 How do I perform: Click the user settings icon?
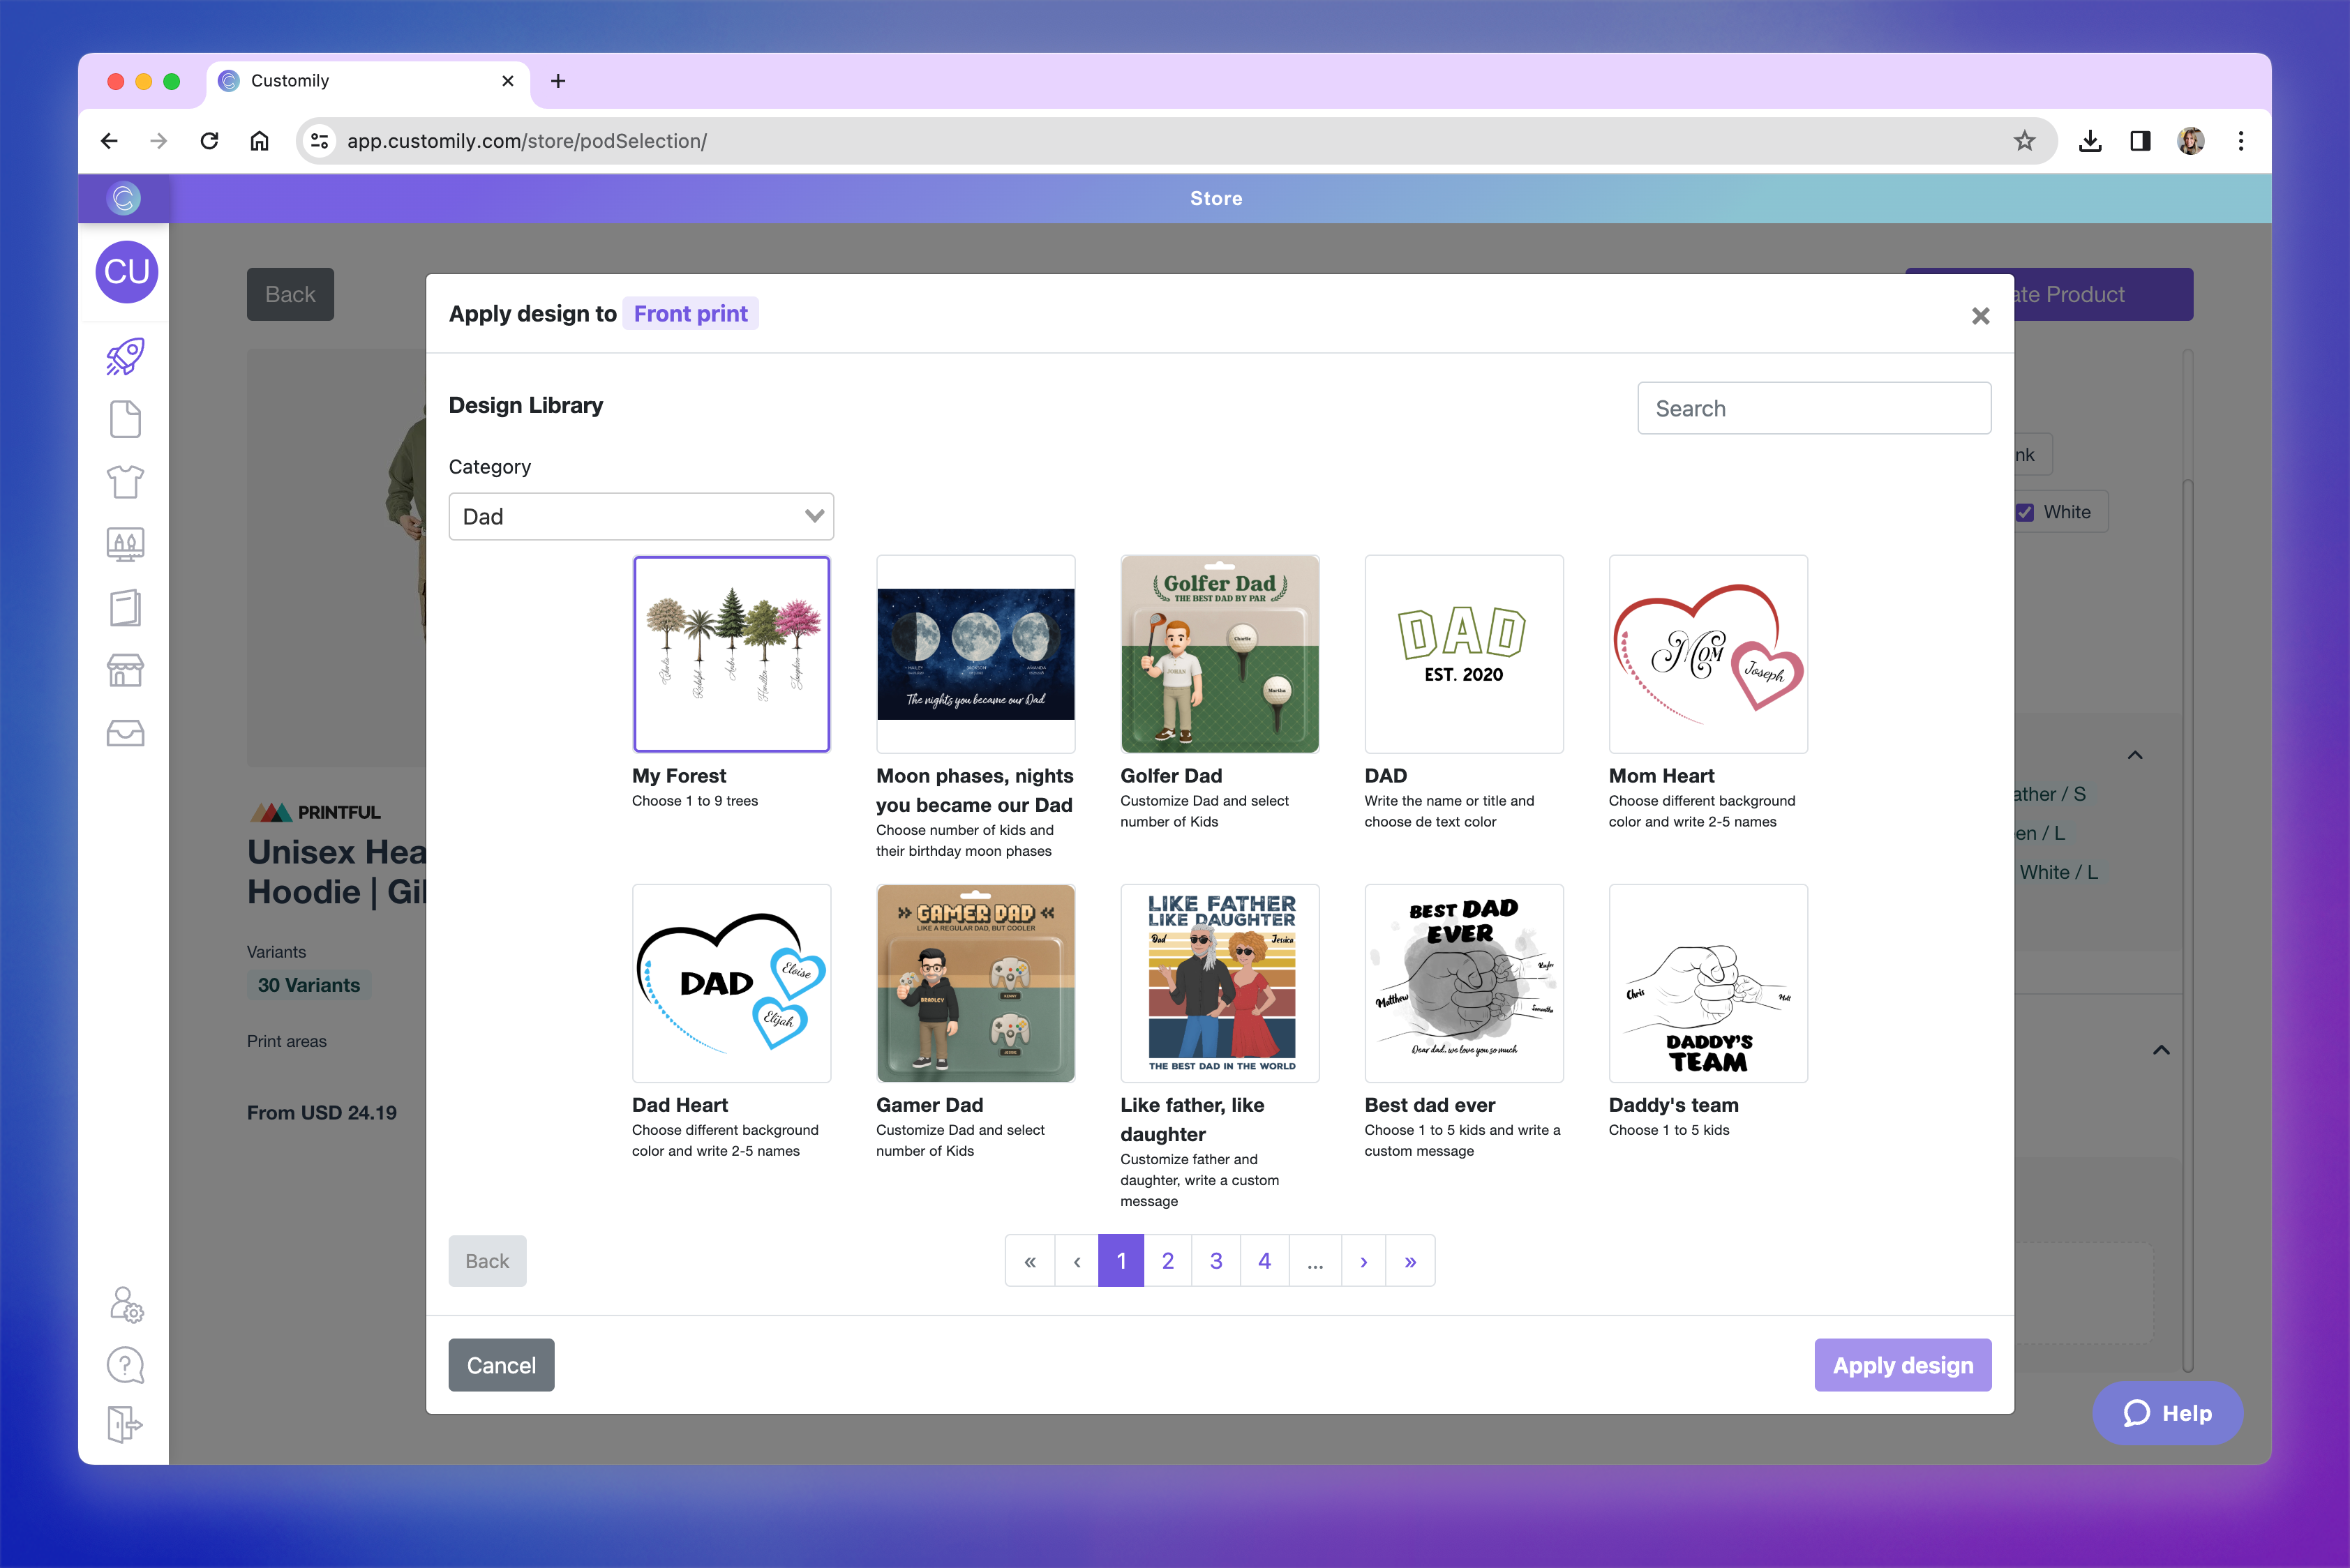click(126, 1304)
